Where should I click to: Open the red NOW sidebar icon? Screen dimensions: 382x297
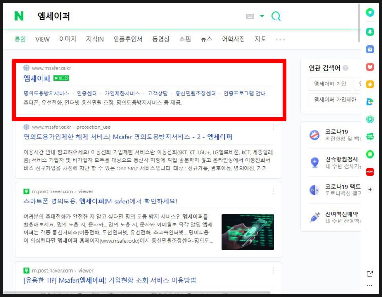click(370, 172)
